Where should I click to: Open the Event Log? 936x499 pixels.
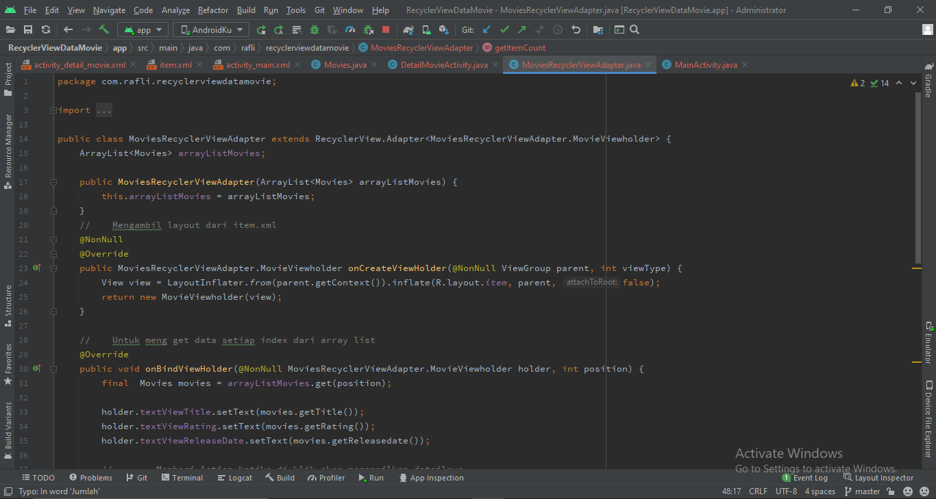coord(805,478)
